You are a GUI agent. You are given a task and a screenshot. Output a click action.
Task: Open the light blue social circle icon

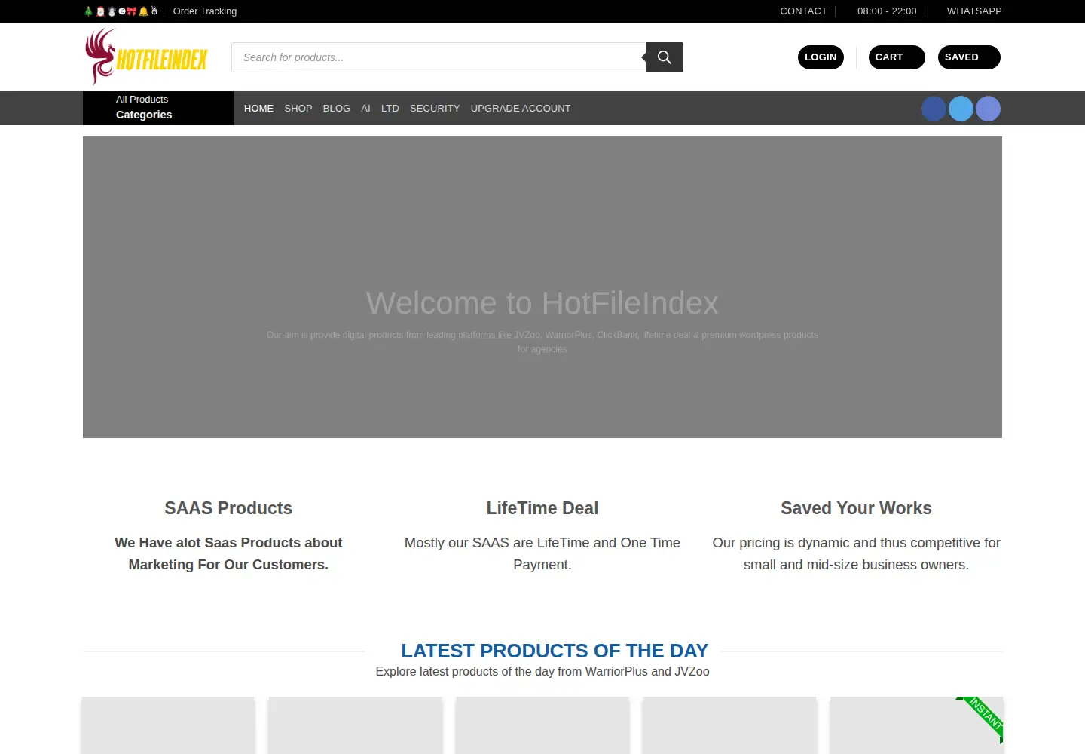click(961, 109)
